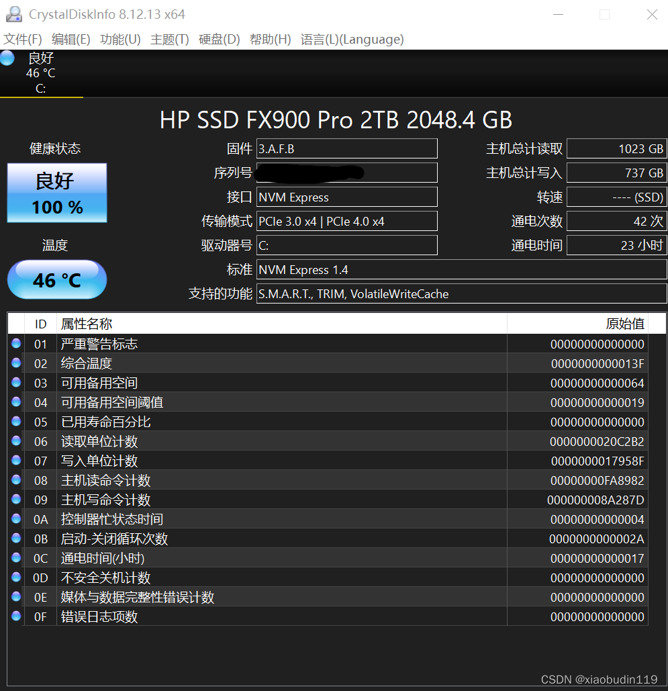Select the 已用寿命百分比 attribute row
668x691 pixels.
tap(328, 422)
